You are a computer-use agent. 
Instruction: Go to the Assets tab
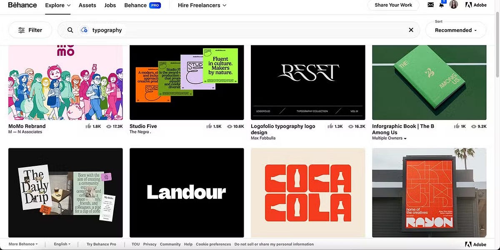click(x=87, y=5)
